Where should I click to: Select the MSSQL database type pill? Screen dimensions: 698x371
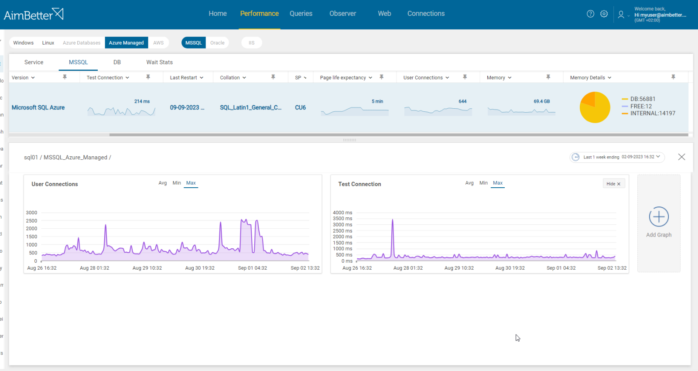[194, 43]
